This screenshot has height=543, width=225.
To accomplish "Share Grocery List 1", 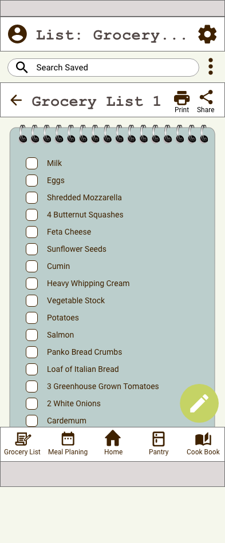I will coord(206,102).
